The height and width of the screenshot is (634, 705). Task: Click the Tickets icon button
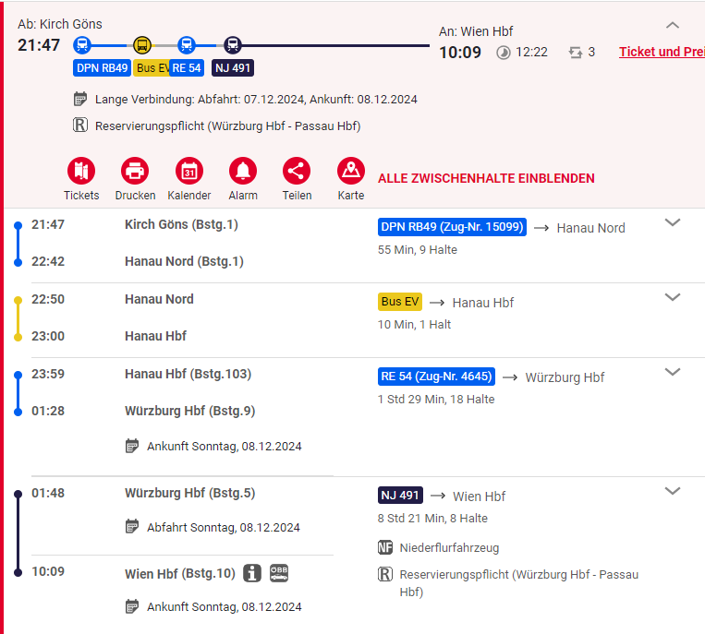[81, 171]
